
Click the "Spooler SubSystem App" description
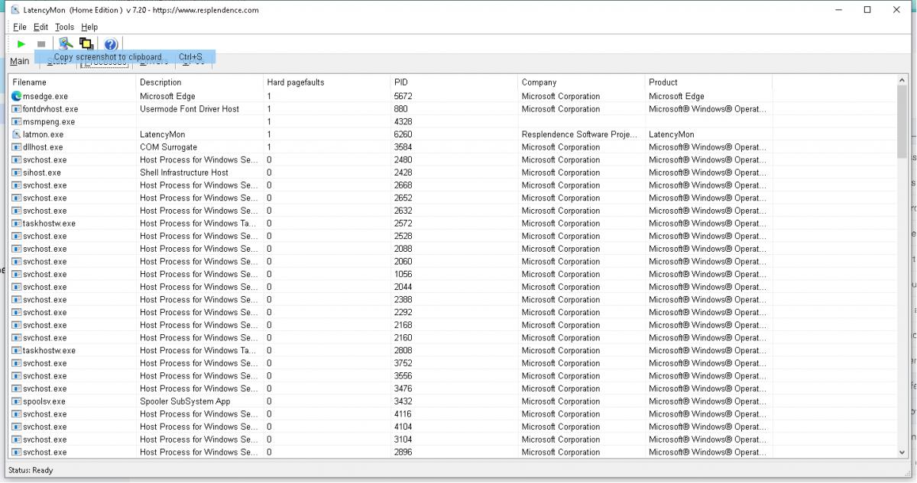click(185, 401)
